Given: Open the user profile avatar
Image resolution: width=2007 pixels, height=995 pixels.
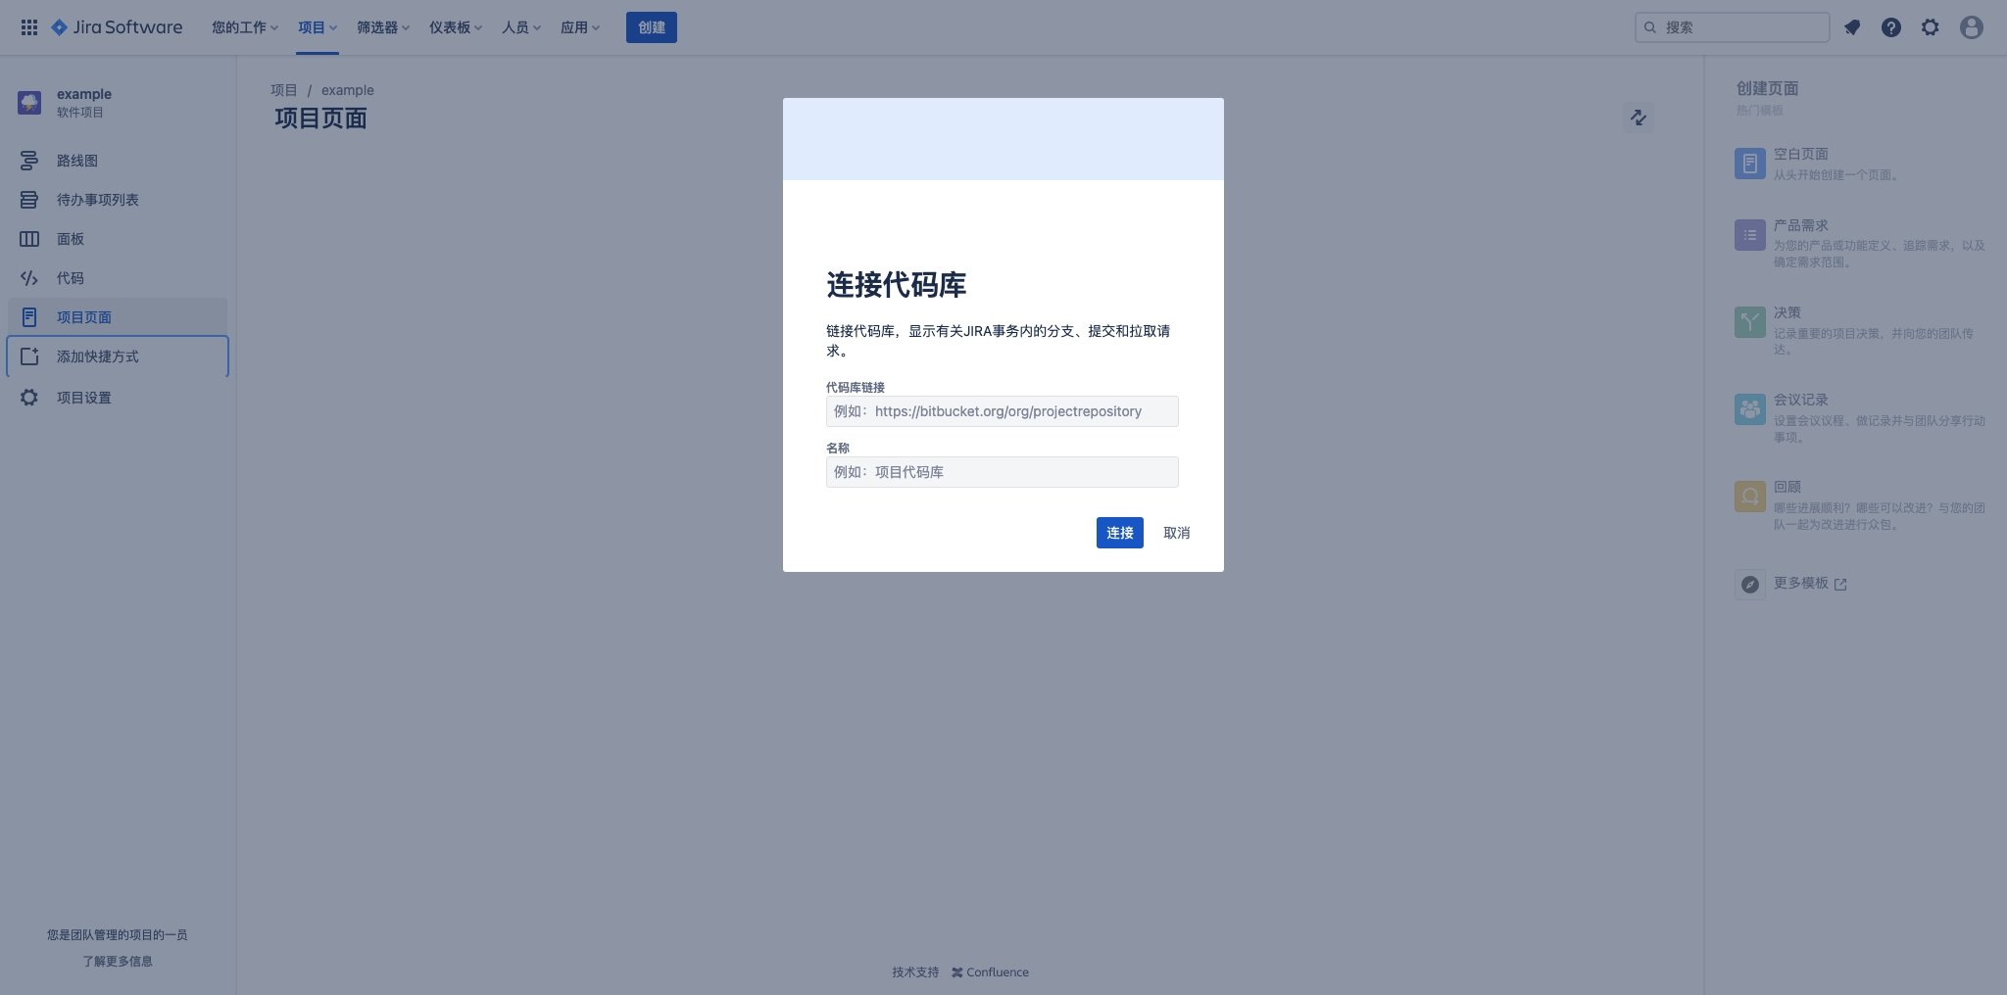Looking at the screenshot, I should click(1972, 27).
